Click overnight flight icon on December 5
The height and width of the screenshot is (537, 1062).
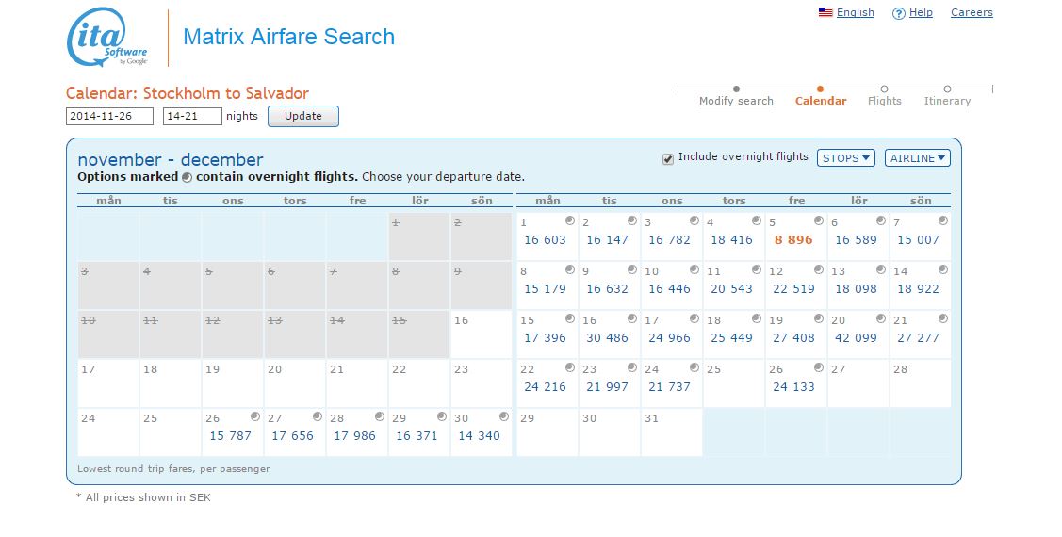tap(819, 220)
